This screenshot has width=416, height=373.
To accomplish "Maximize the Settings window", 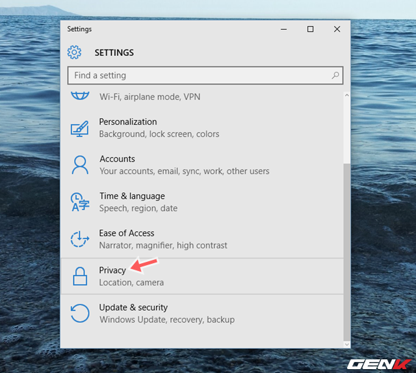I will (x=310, y=29).
